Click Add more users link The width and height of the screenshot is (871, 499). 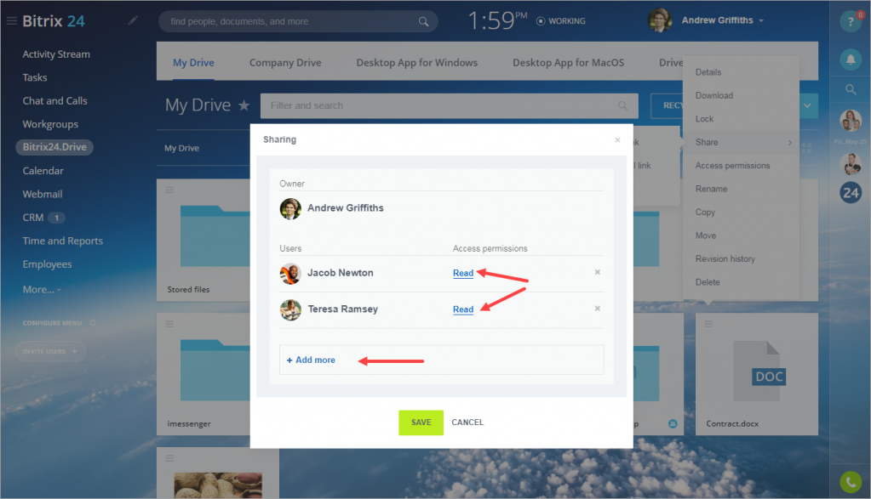click(311, 360)
